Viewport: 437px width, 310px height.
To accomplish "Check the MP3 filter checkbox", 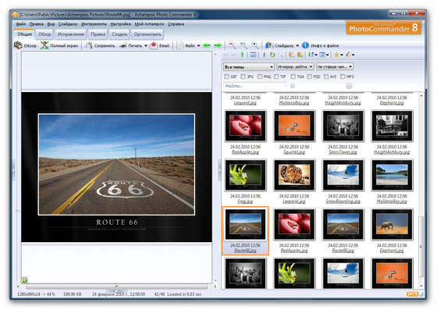I will pyautogui.click(x=343, y=77).
